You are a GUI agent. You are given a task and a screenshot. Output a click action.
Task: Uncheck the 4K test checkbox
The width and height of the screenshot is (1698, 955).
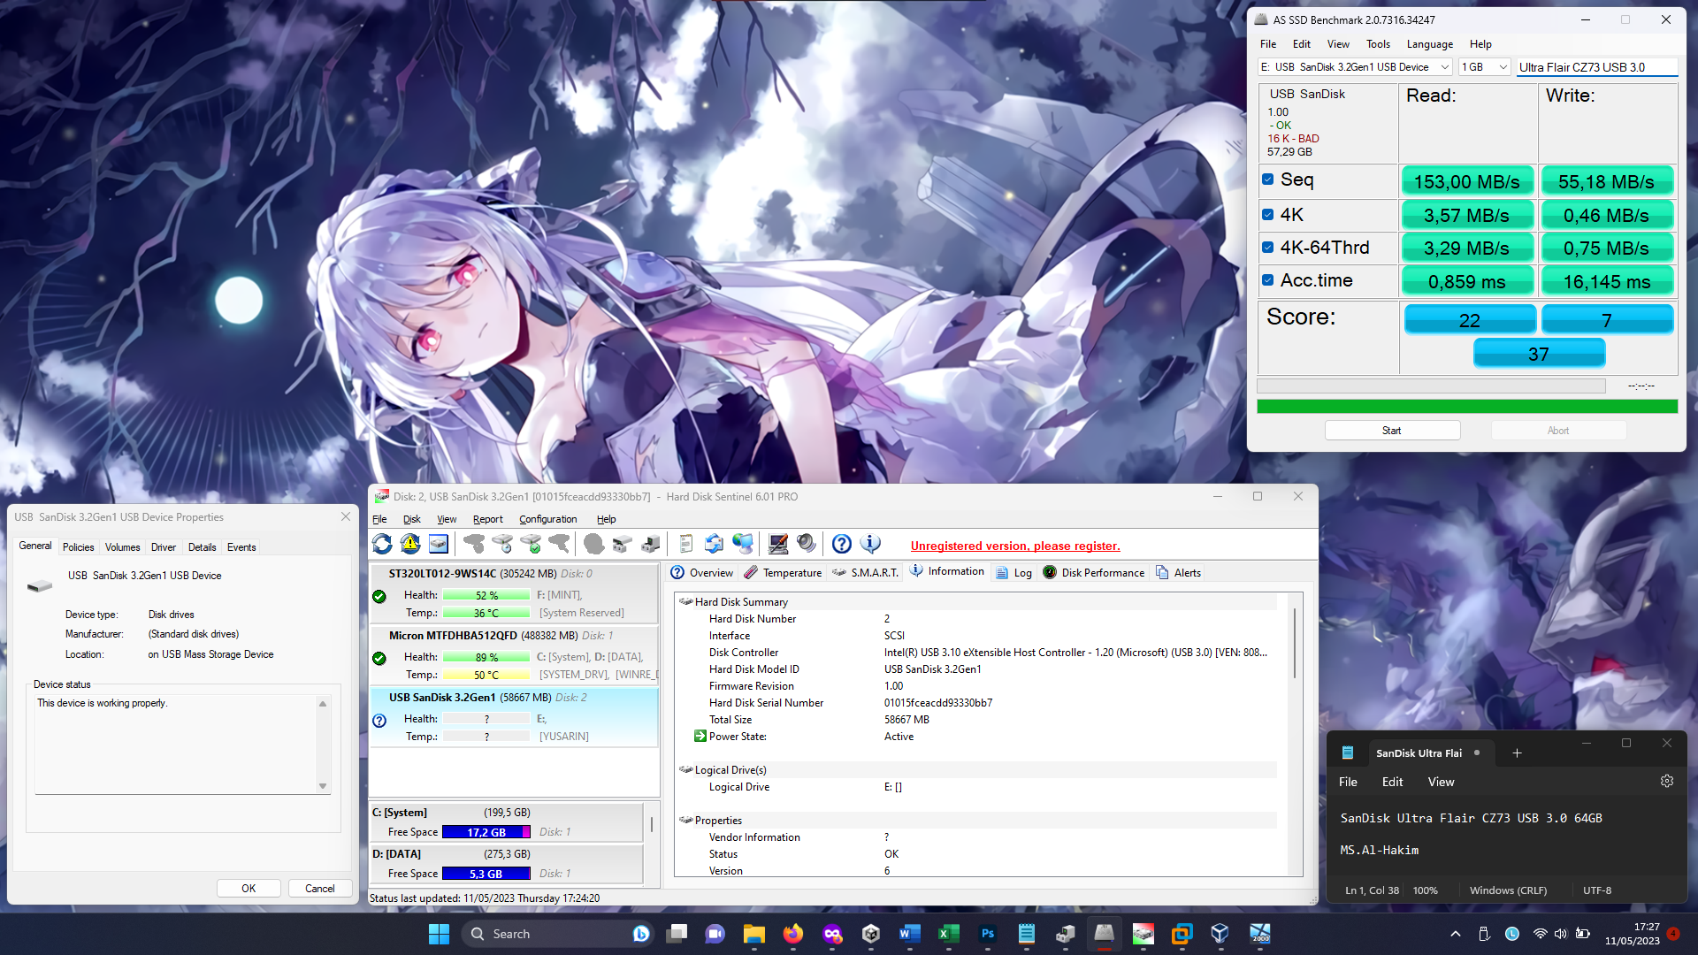[x=1268, y=215]
